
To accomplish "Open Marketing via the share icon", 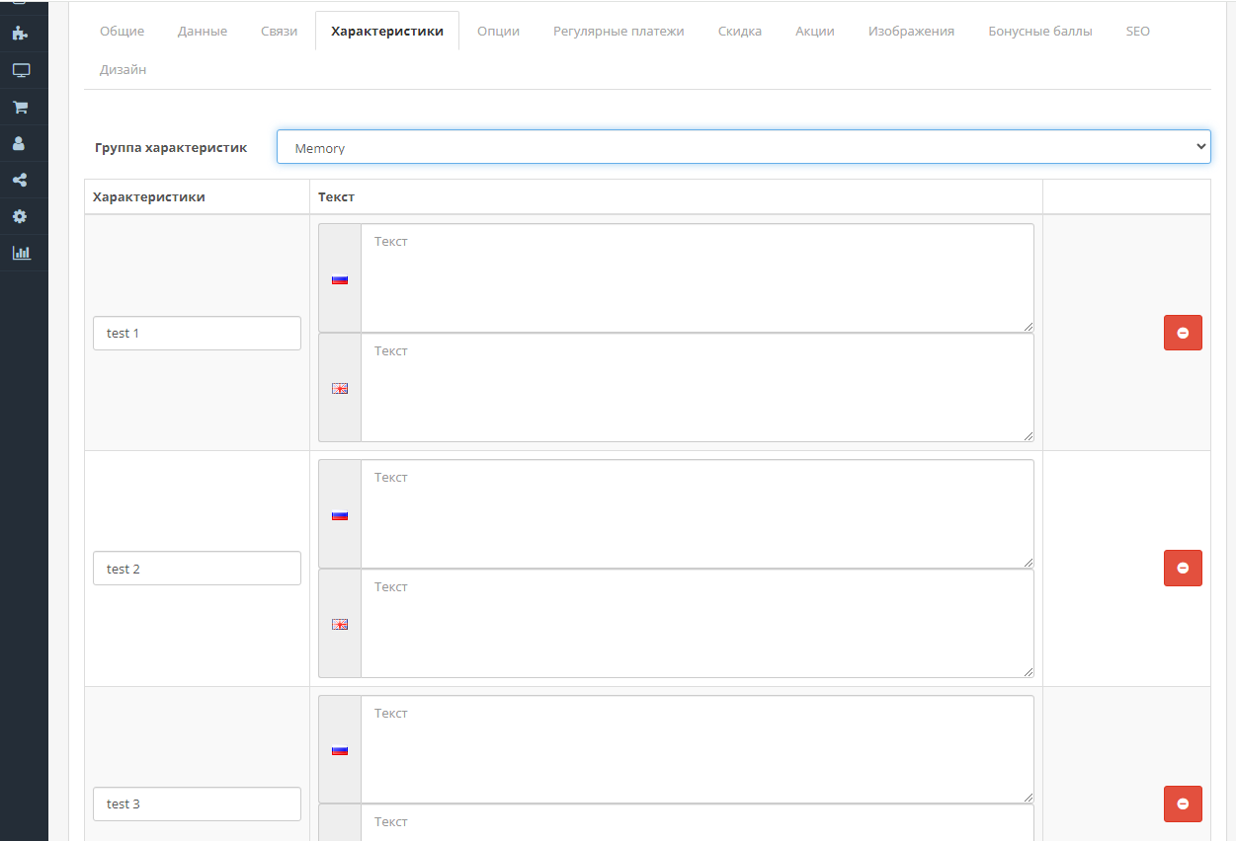I will click(21, 180).
